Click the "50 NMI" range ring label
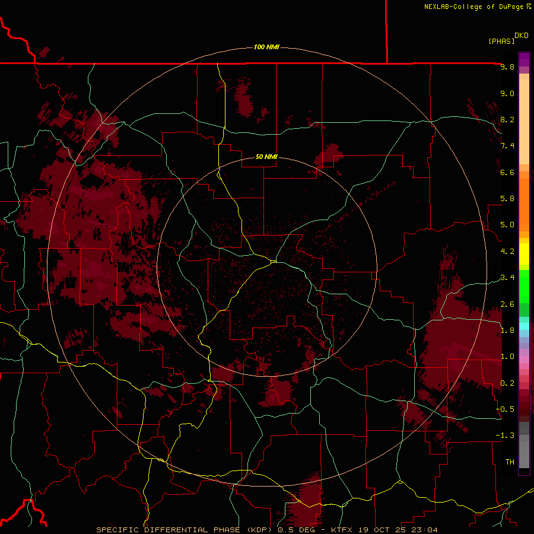Viewport: 534px width, 534px height. pyautogui.click(x=266, y=157)
